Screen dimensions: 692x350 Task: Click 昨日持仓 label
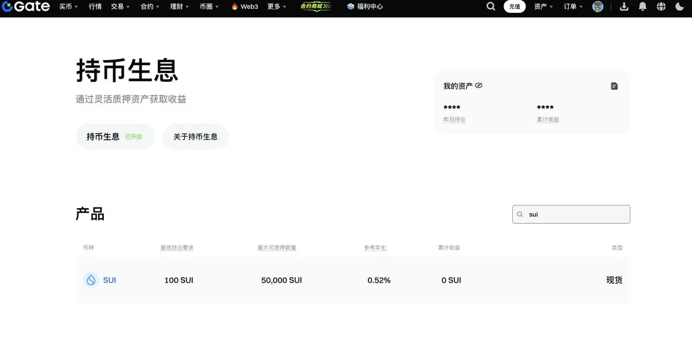454,119
